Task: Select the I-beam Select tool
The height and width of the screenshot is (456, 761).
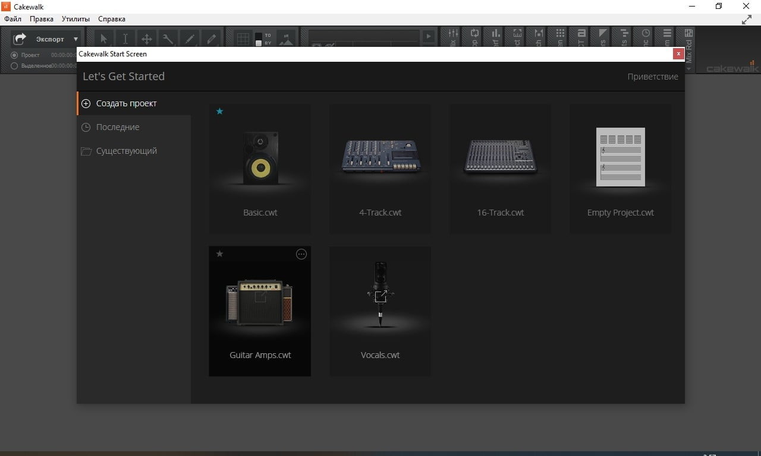Action: point(125,39)
